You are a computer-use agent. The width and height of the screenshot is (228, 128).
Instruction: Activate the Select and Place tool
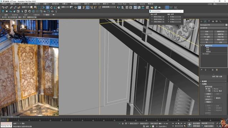[x=59, y=7]
